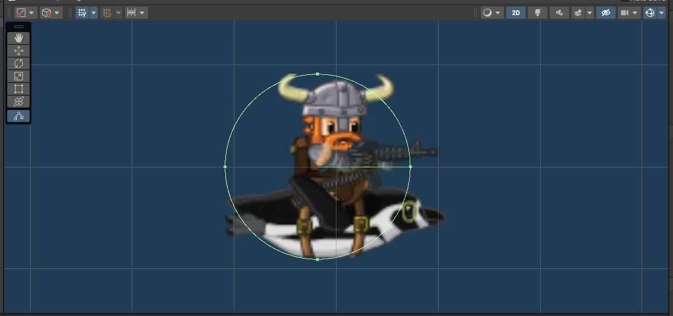Click the Edit Collider tool button
This screenshot has height=316, width=673.
point(18,116)
